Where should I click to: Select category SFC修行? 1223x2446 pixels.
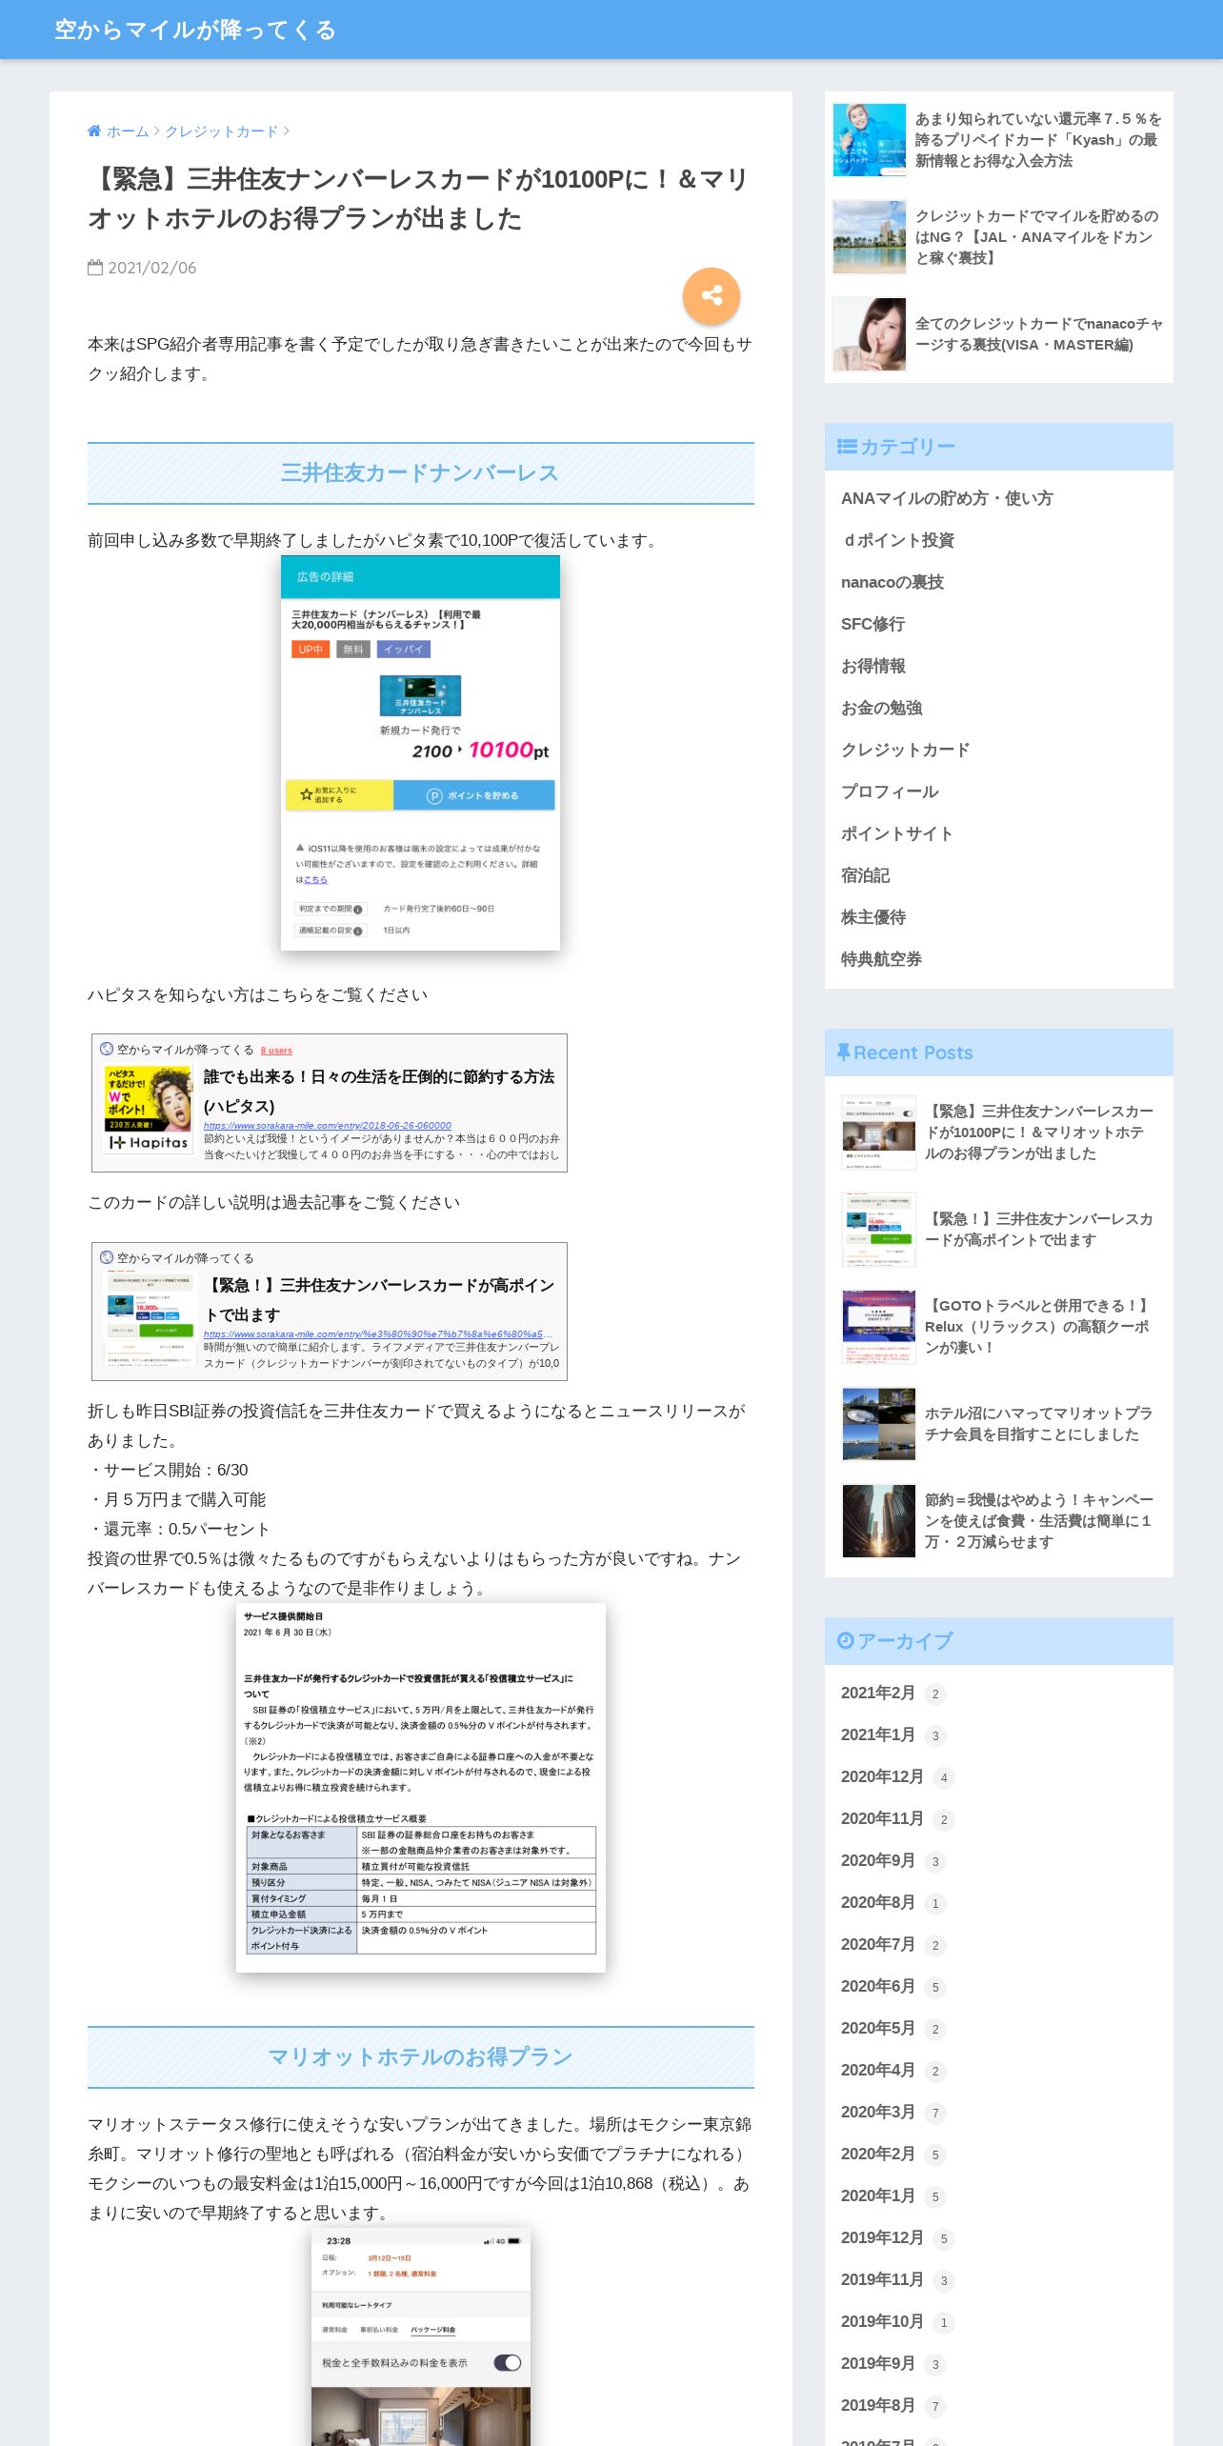pos(872,624)
